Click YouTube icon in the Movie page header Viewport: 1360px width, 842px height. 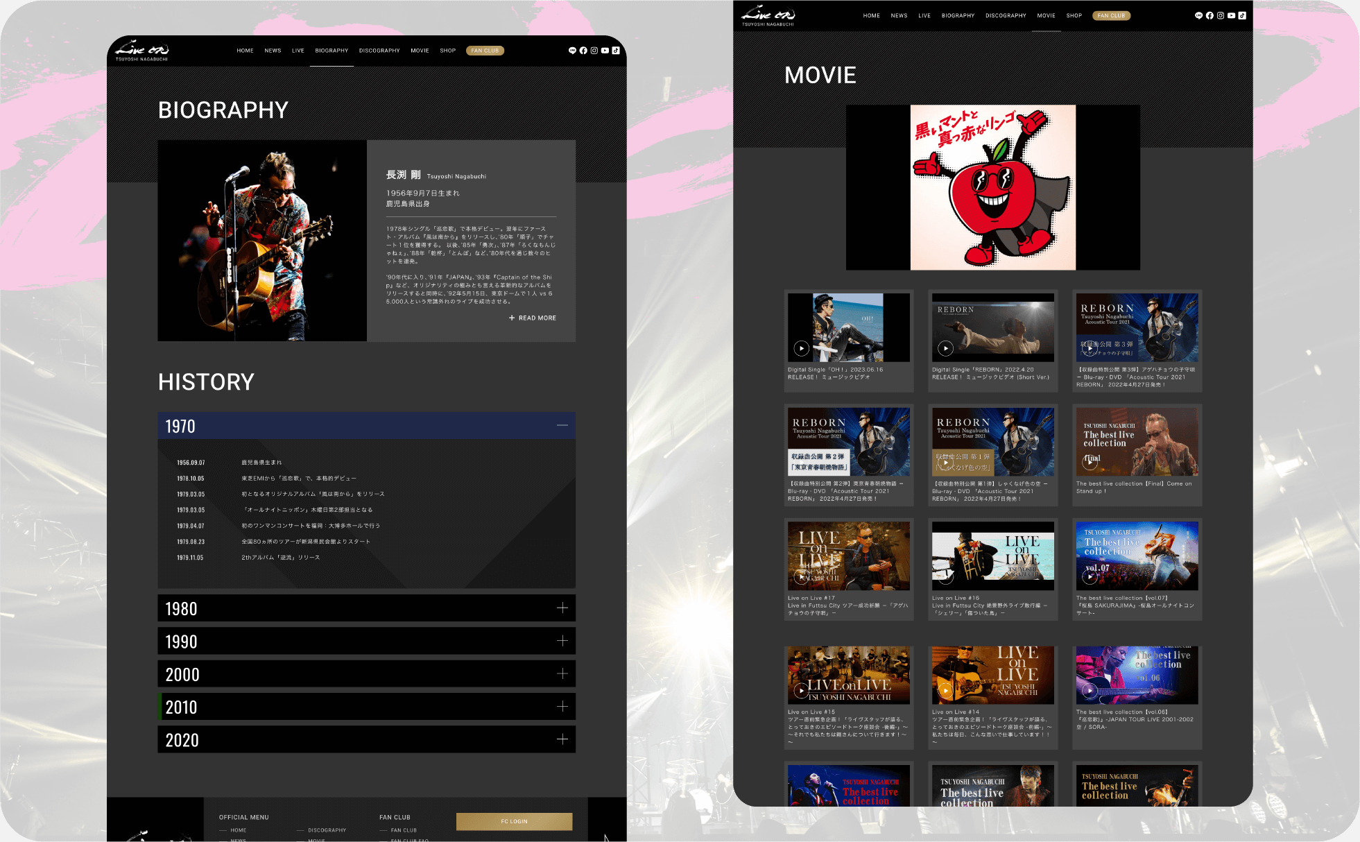point(1231,15)
